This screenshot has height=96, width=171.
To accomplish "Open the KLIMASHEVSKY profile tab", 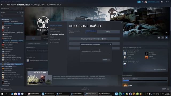I will 54,5.
